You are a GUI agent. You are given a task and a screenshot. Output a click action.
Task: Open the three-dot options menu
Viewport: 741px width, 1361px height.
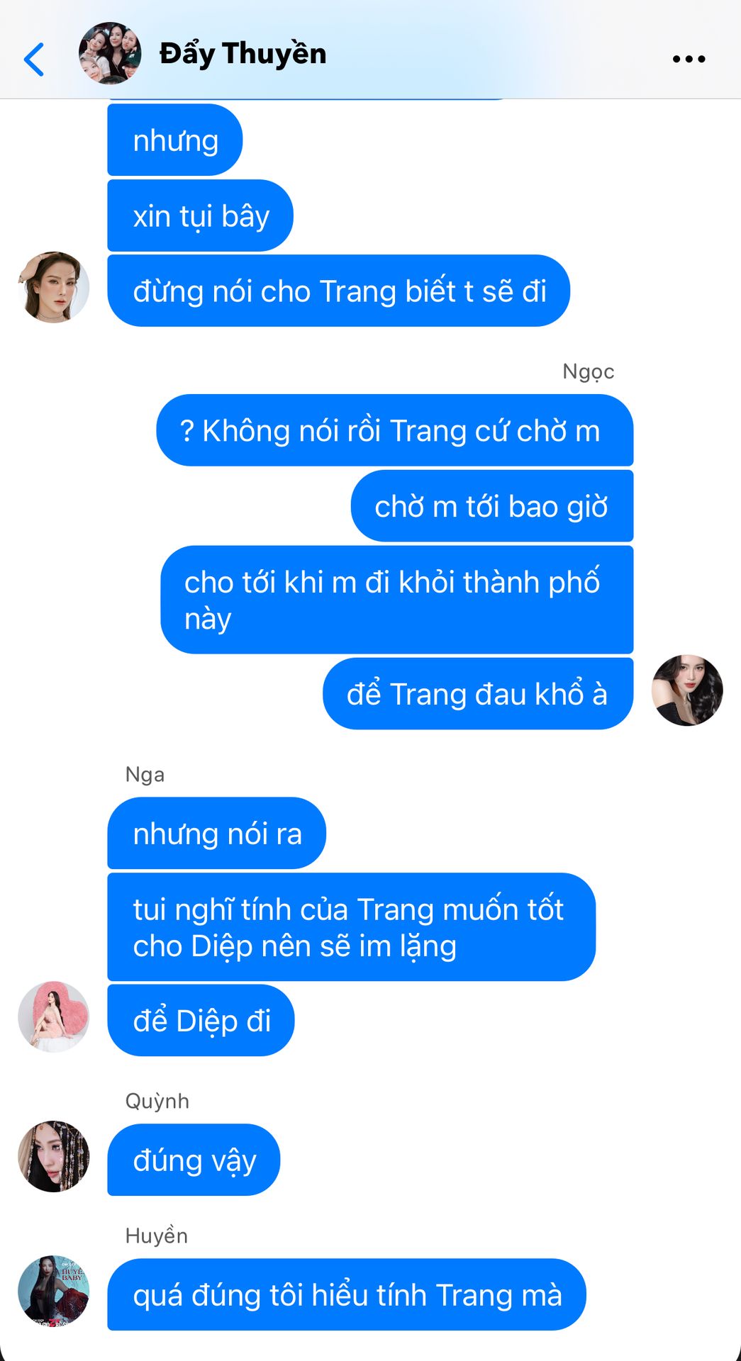pos(689,59)
